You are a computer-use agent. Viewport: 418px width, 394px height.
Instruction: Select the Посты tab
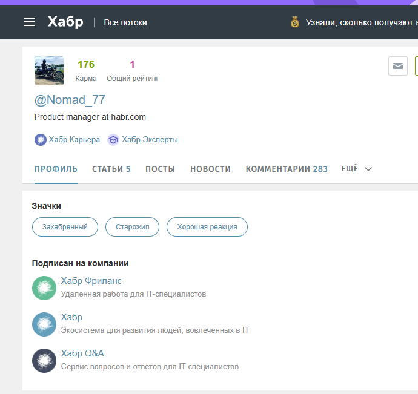point(160,169)
